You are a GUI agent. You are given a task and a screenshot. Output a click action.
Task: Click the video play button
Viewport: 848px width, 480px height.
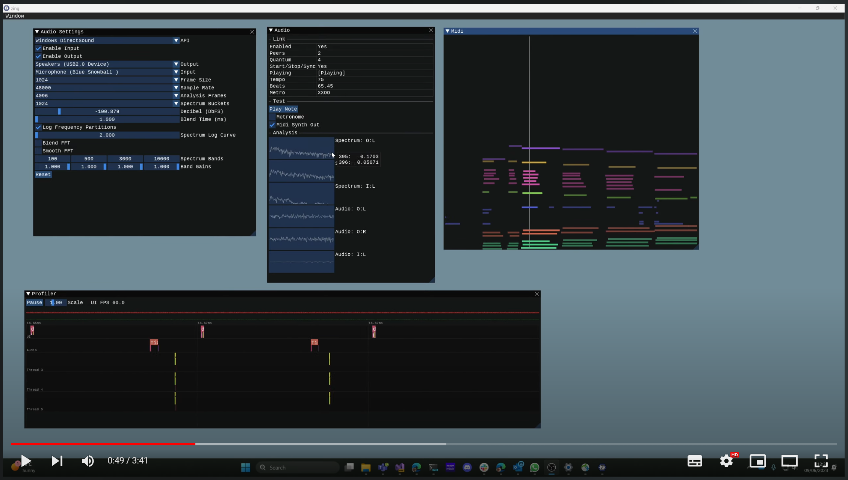click(26, 460)
